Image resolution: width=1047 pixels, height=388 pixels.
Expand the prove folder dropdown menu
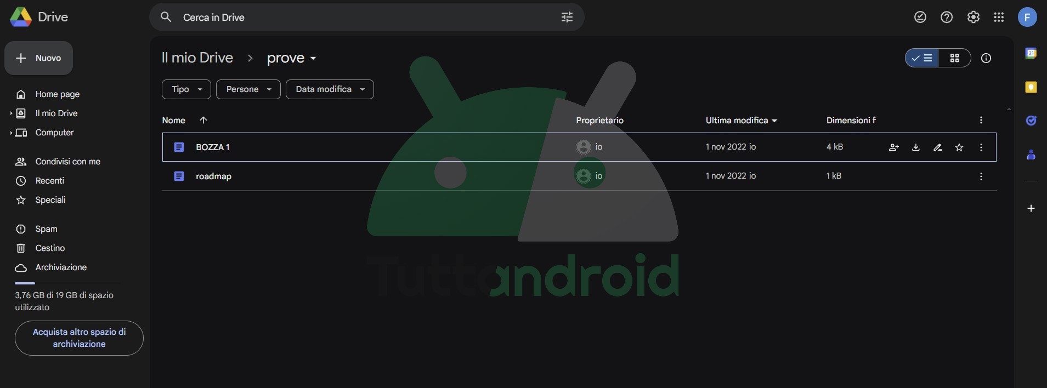[x=313, y=59]
